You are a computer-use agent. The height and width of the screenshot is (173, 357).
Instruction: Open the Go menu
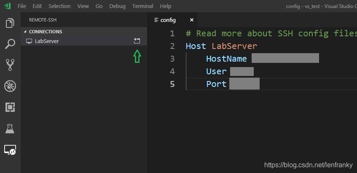click(99, 6)
